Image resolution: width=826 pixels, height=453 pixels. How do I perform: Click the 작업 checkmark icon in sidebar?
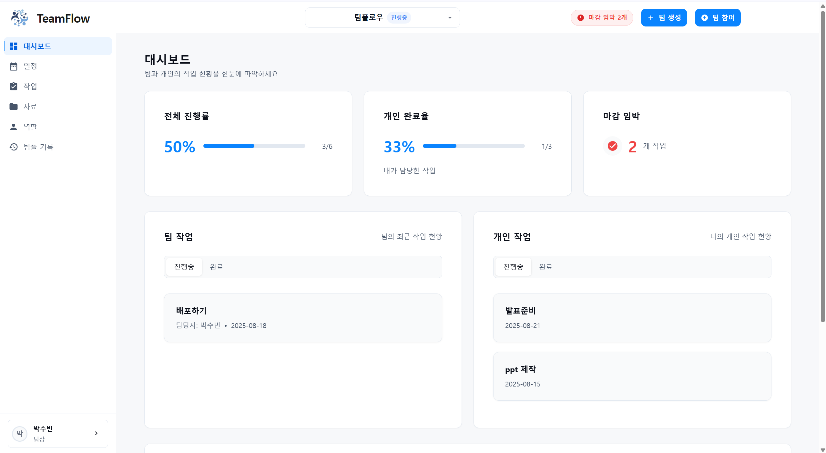[x=14, y=86]
